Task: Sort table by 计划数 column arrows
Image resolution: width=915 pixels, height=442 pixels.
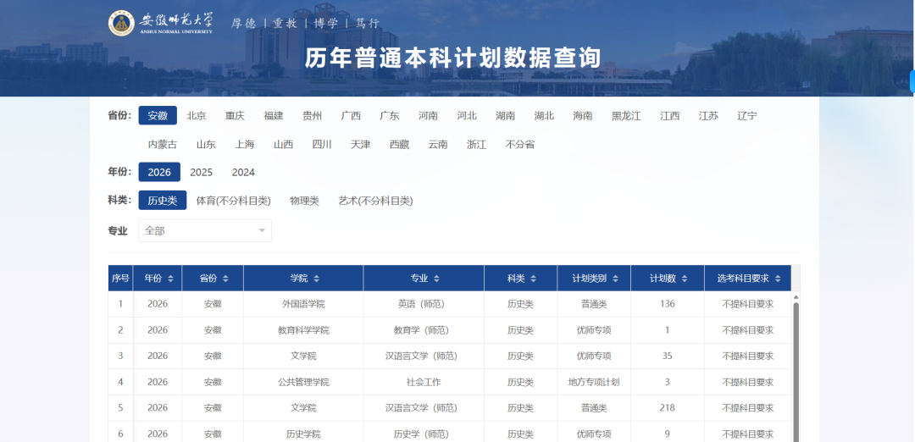Action: pyautogui.click(x=685, y=279)
